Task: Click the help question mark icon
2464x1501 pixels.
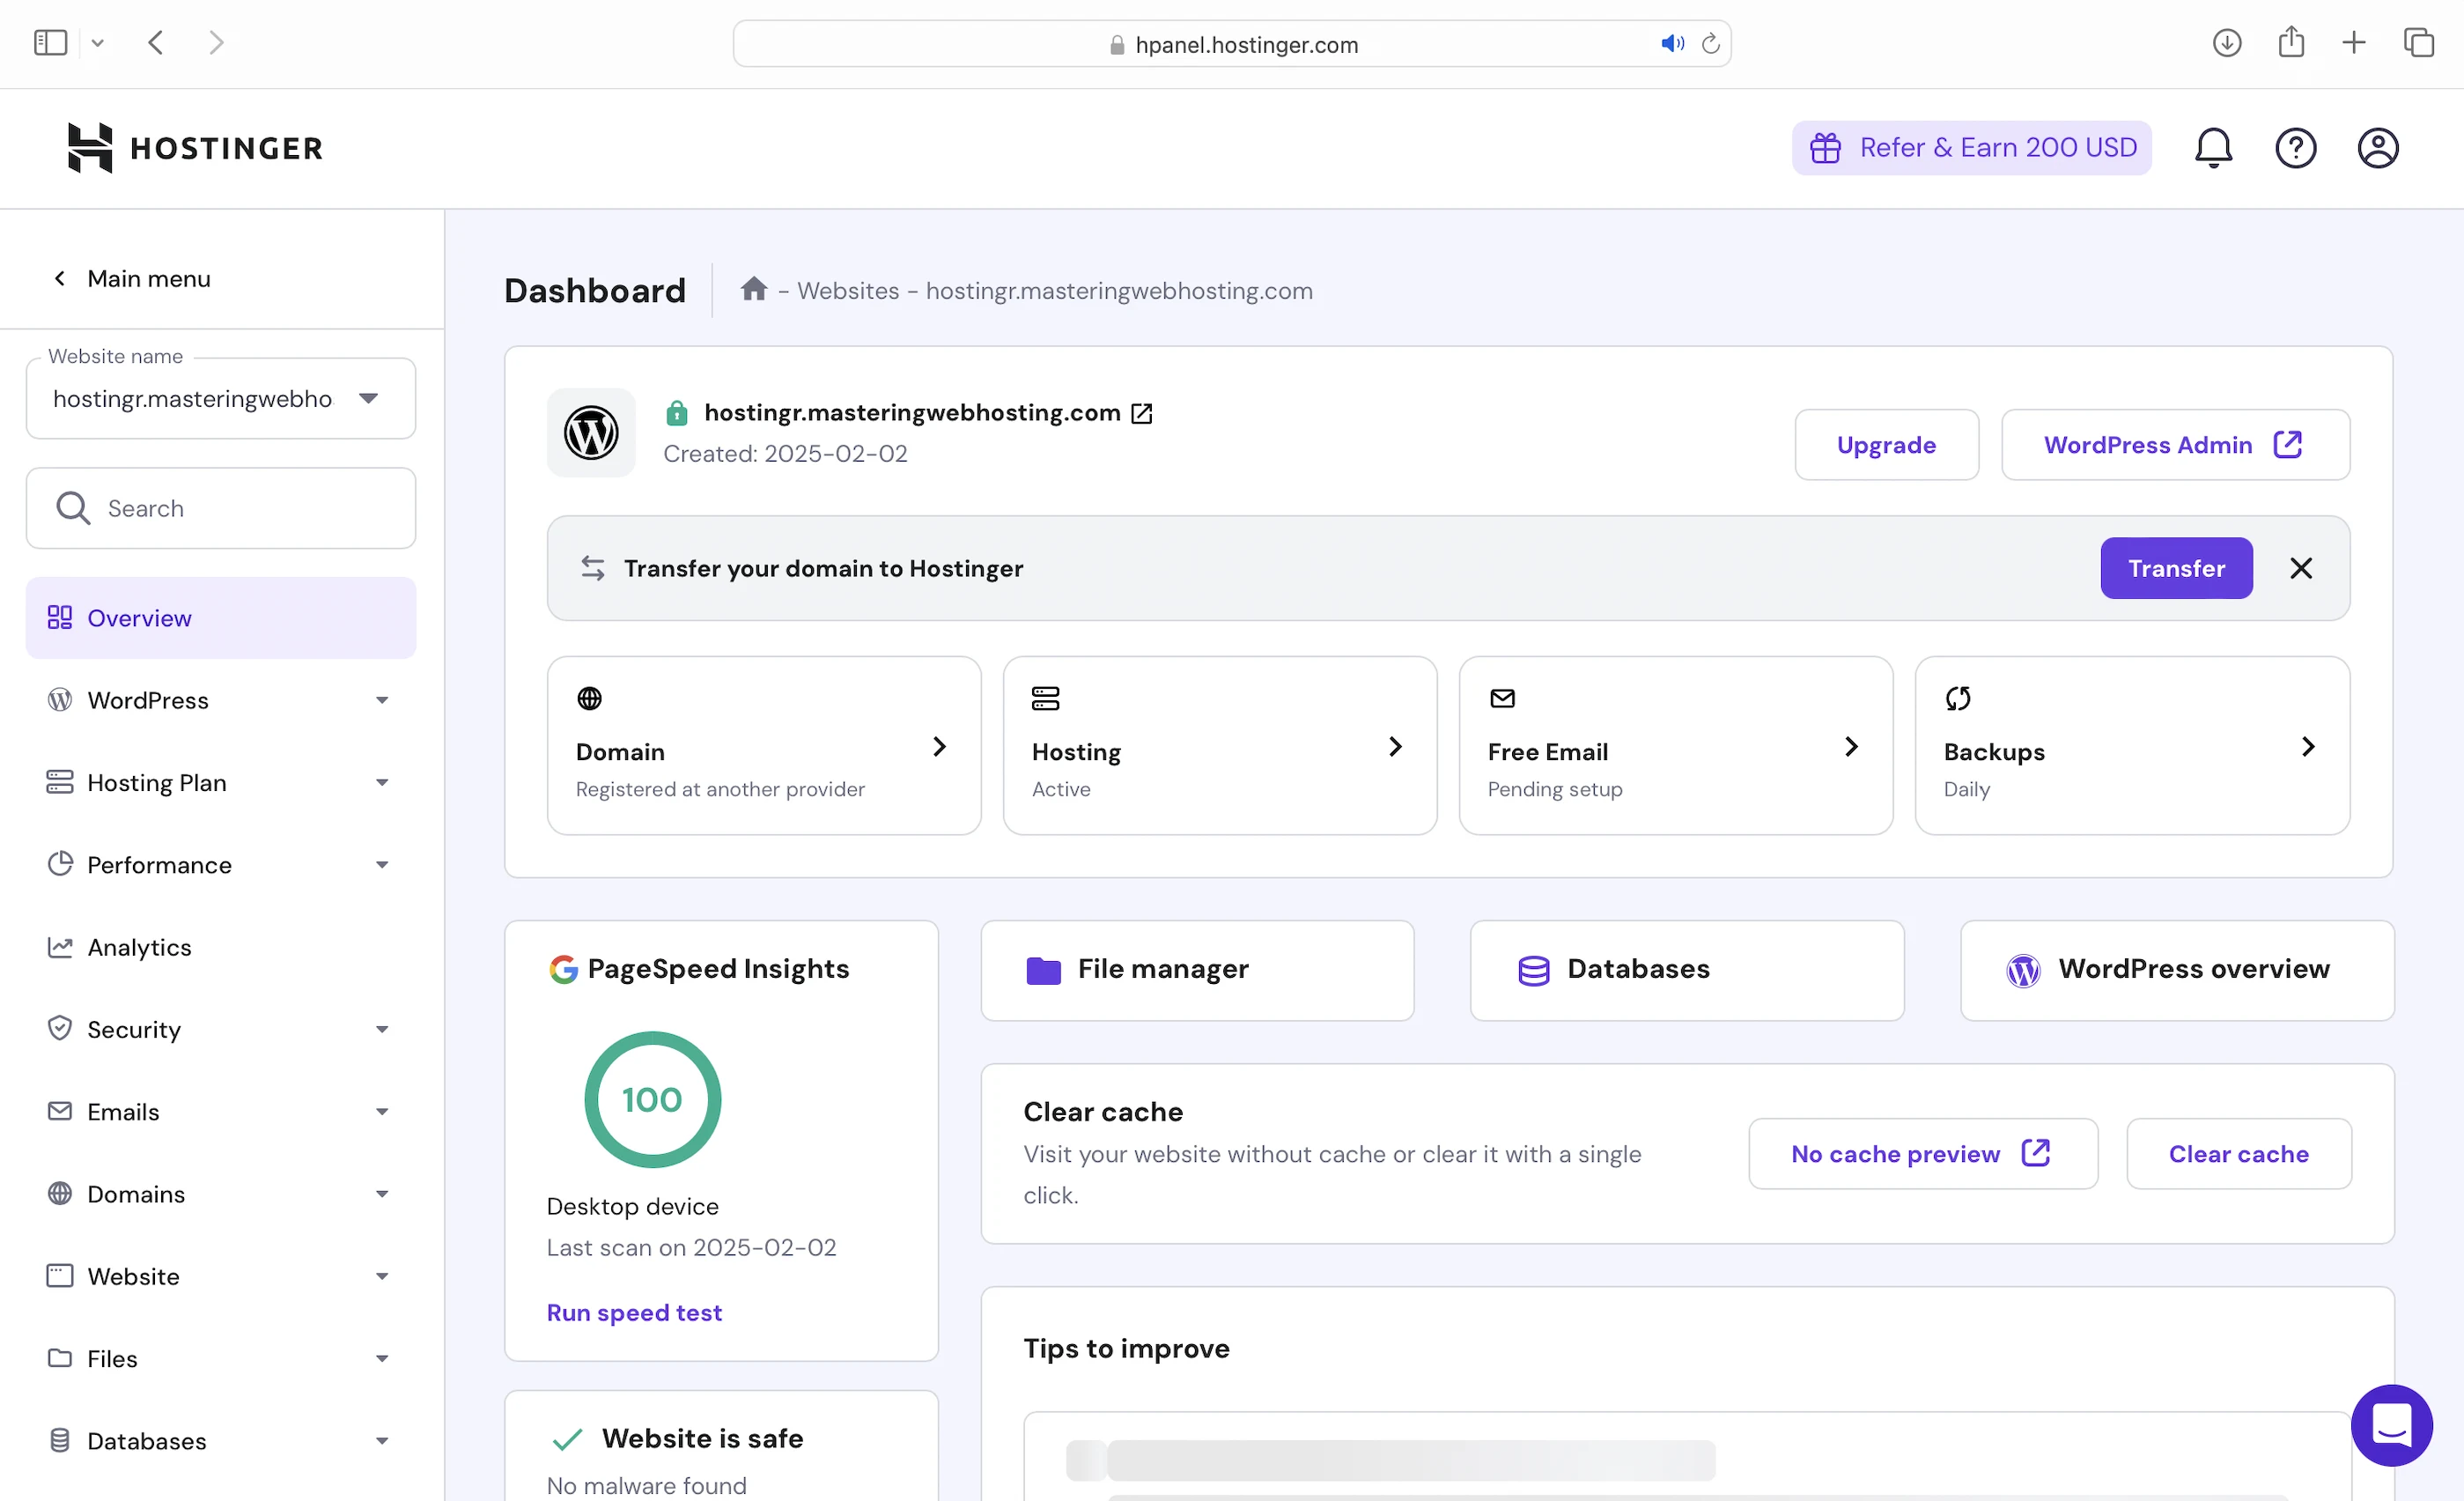Action: [x=2295, y=148]
